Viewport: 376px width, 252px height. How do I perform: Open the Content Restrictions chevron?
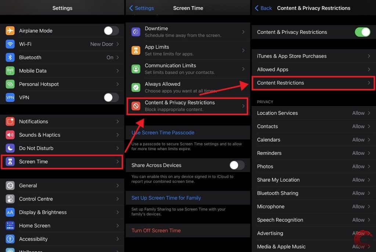pyautogui.click(x=369, y=83)
